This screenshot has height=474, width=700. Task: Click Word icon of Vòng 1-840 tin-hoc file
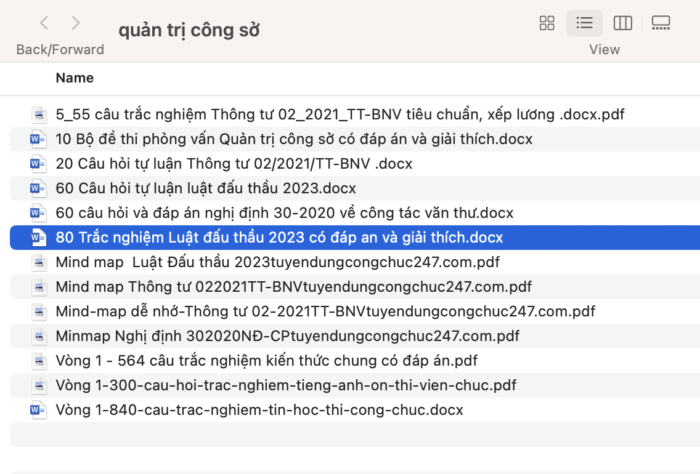(38, 410)
